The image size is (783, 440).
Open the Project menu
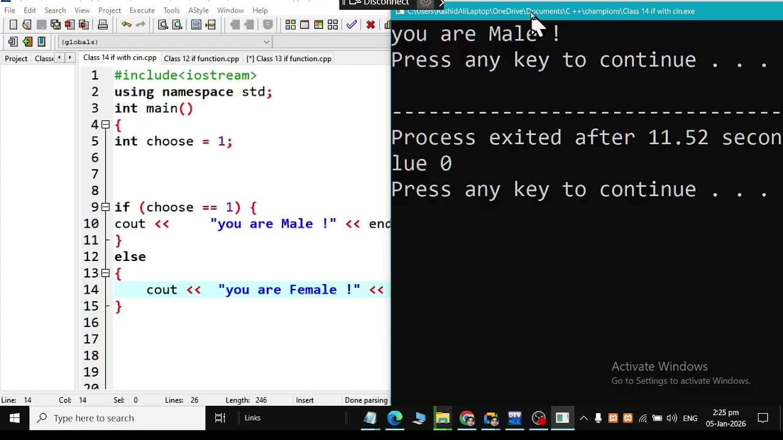click(x=109, y=10)
